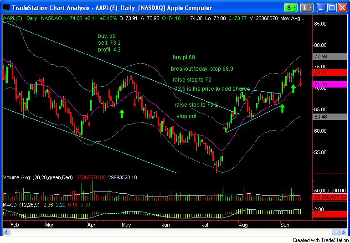Select the 'stop out' annotation
This screenshot has width=350, height=243.
click(x=186, y=116)
